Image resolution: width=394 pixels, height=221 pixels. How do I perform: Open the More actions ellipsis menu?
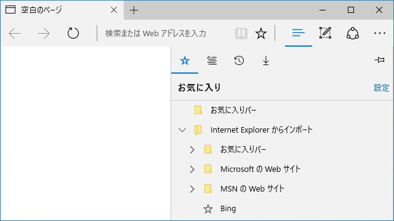379,33
